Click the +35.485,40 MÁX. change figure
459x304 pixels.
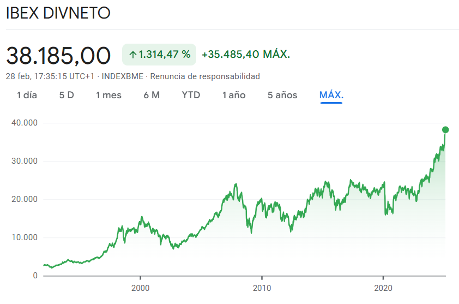point(246,54)
